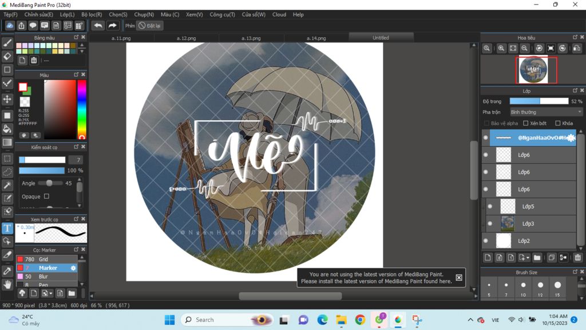
Task: Select the Hand tool
Action: (x=7, y=285)
